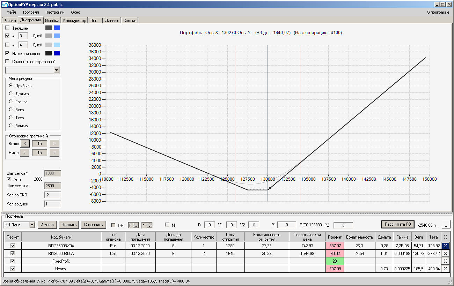Uncheck the Расчет box for RI127500BX0A
This screenshot has height=286, width=454.
click(x=13, y=246)
